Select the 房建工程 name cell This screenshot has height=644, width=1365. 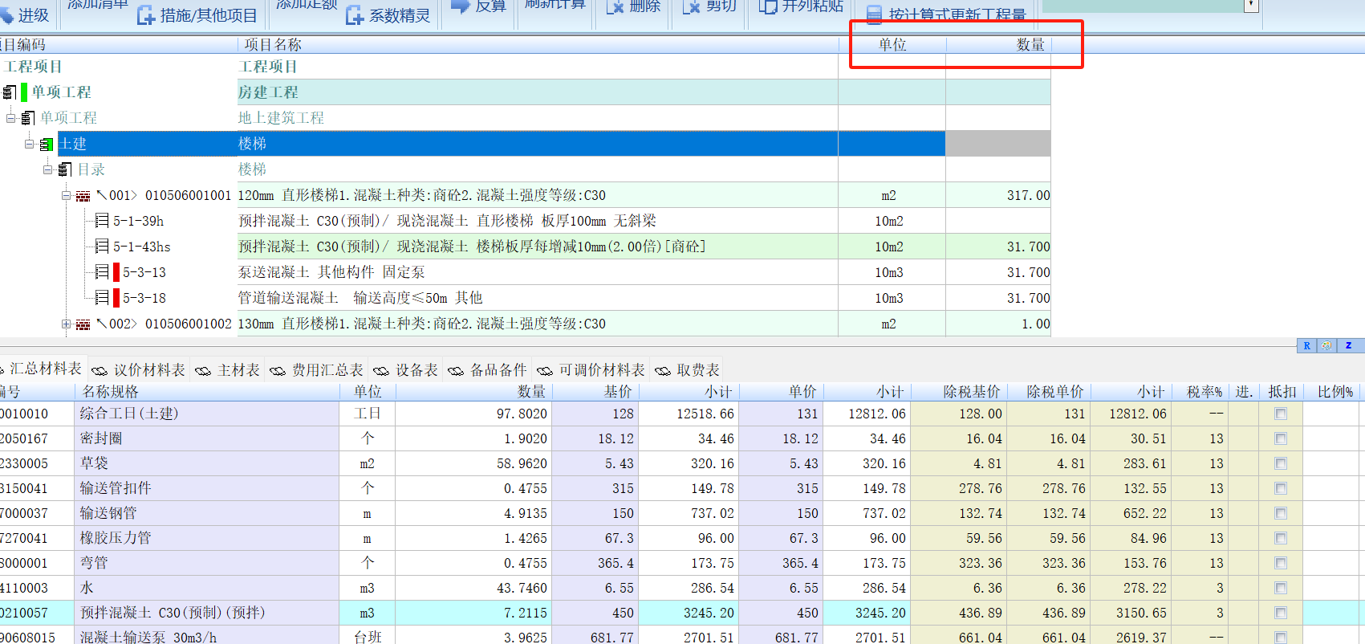click(538, 92)
